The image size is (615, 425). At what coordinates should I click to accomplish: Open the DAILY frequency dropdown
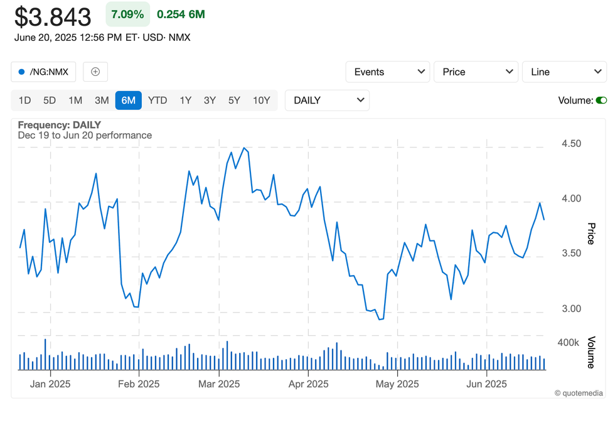327,100
